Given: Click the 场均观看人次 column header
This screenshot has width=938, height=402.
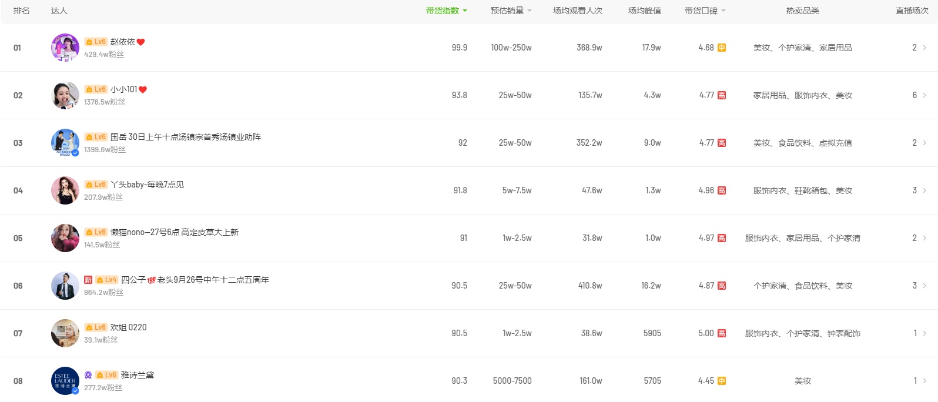Looking at the screenshot, I should point(577,11).
